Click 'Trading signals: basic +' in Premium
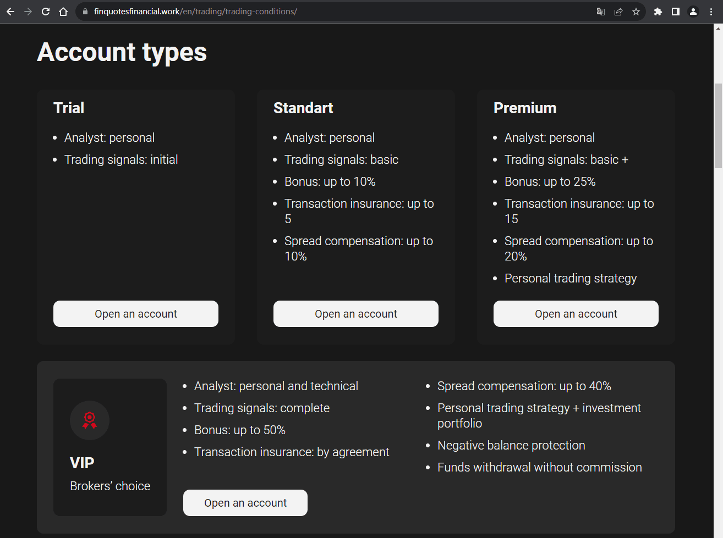This screenshot has height=538, width=723. pyautogui.click(x=566, y=159)
